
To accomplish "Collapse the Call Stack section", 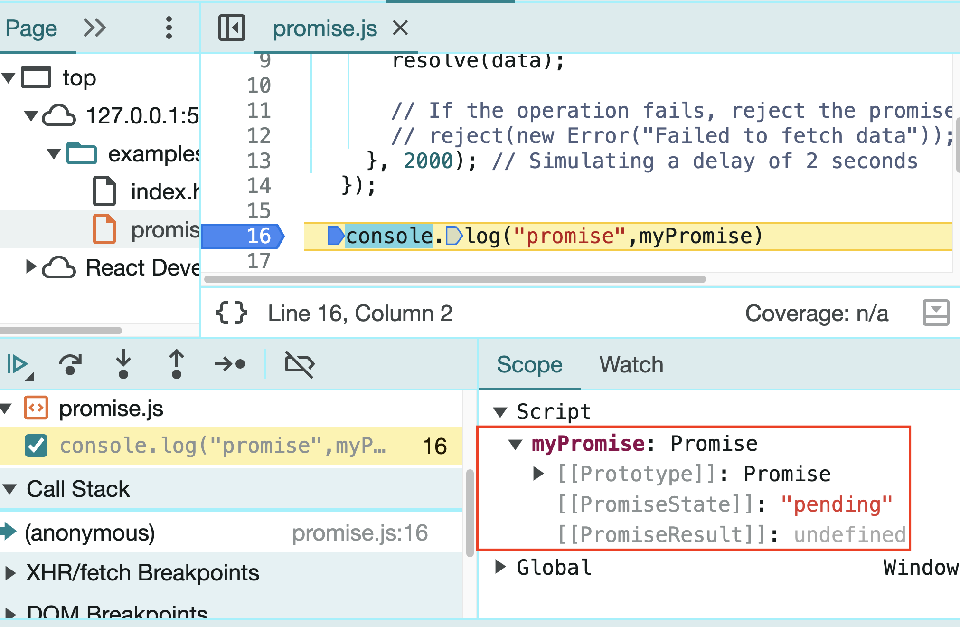I will click(x=10, y=488).
